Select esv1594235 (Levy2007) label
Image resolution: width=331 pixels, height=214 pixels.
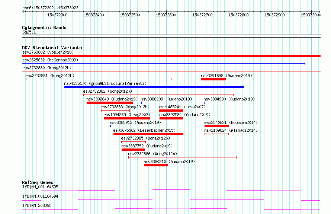pyautogui.click(x=127, y=115)
